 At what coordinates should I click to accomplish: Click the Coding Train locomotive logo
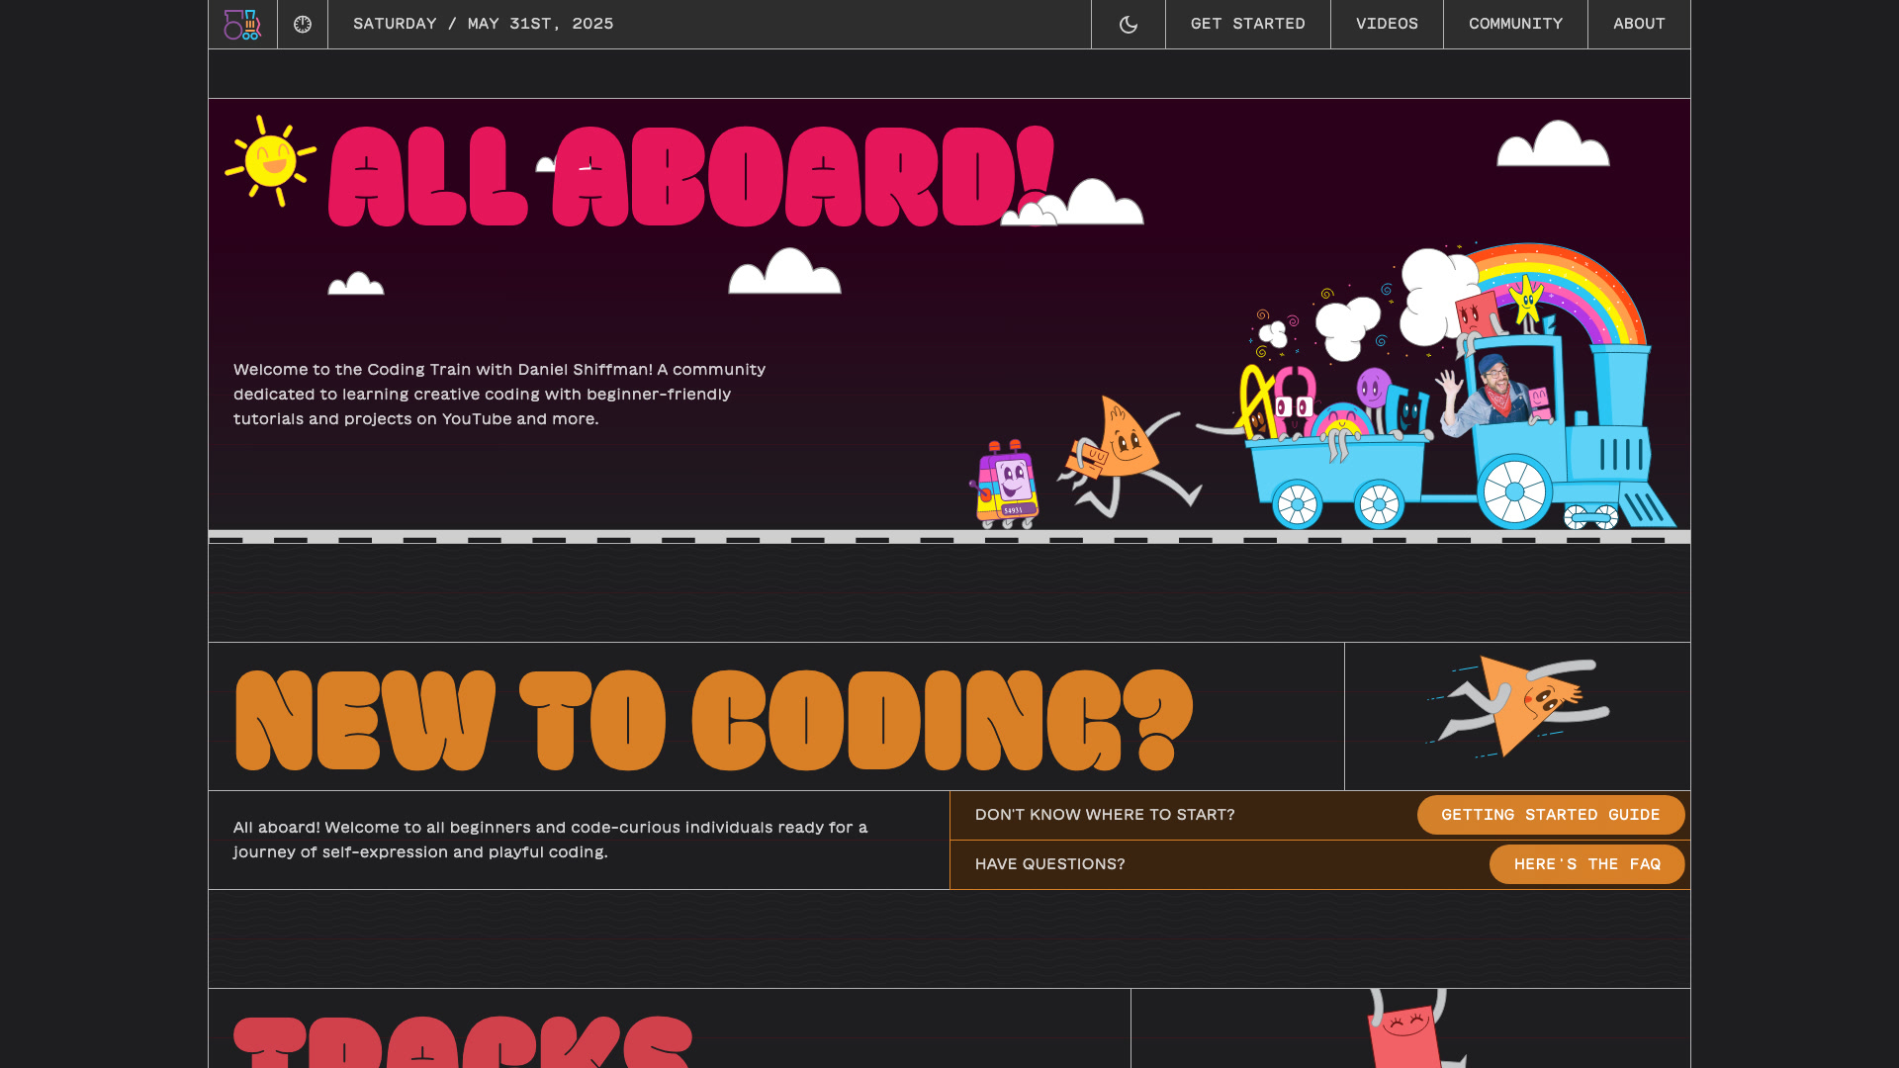pyautogui.click(x=242, y=24)
